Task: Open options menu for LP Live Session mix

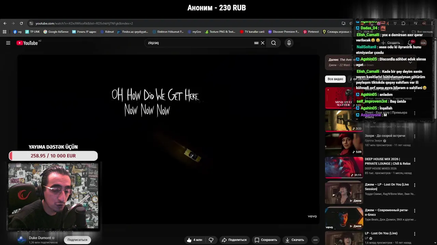Action: tap(414, 185)
